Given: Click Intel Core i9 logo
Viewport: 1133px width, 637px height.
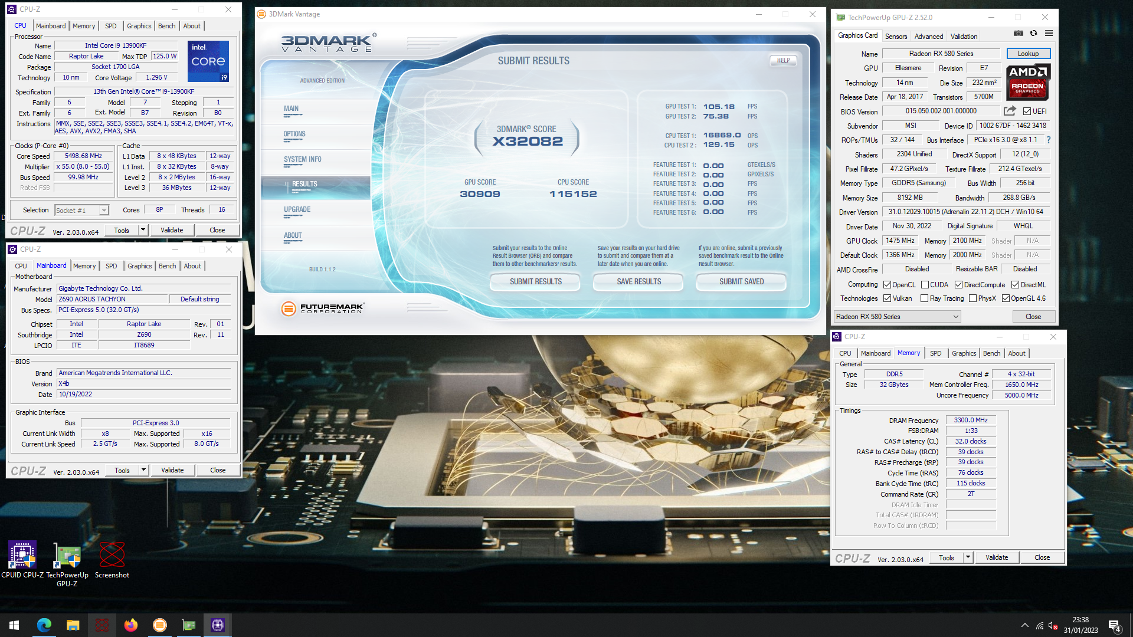Looking at the screenshot, I should [x=208, y=61].
